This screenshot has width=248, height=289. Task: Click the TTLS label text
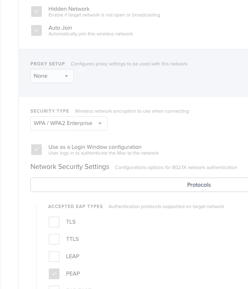[72, 239]
